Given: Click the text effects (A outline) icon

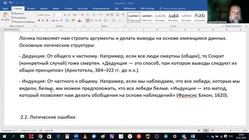Looking at the screenshot, I should point(67,21).
